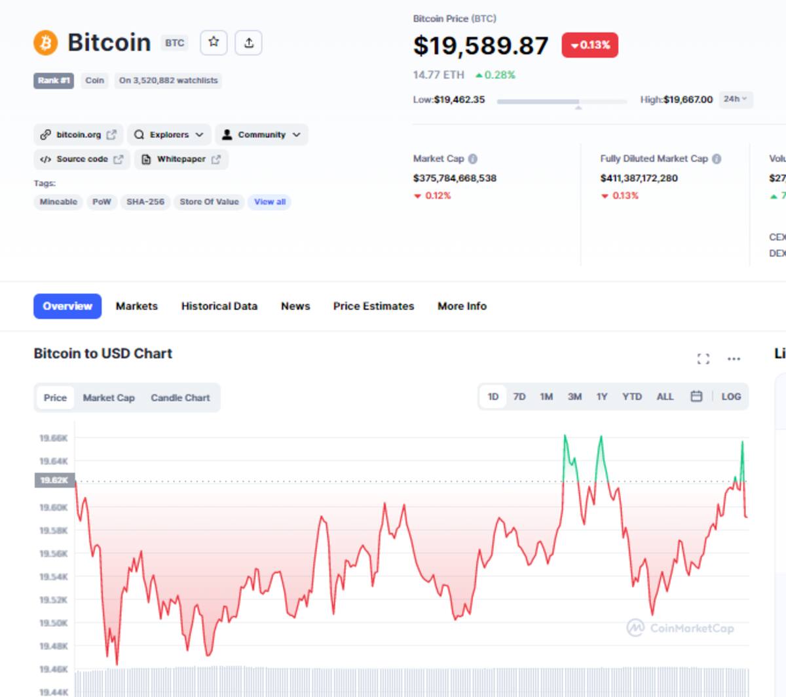The width and height of the screenshot is (786, 697).
Task: Expand the Community dropdown
Action: (261, 134)
